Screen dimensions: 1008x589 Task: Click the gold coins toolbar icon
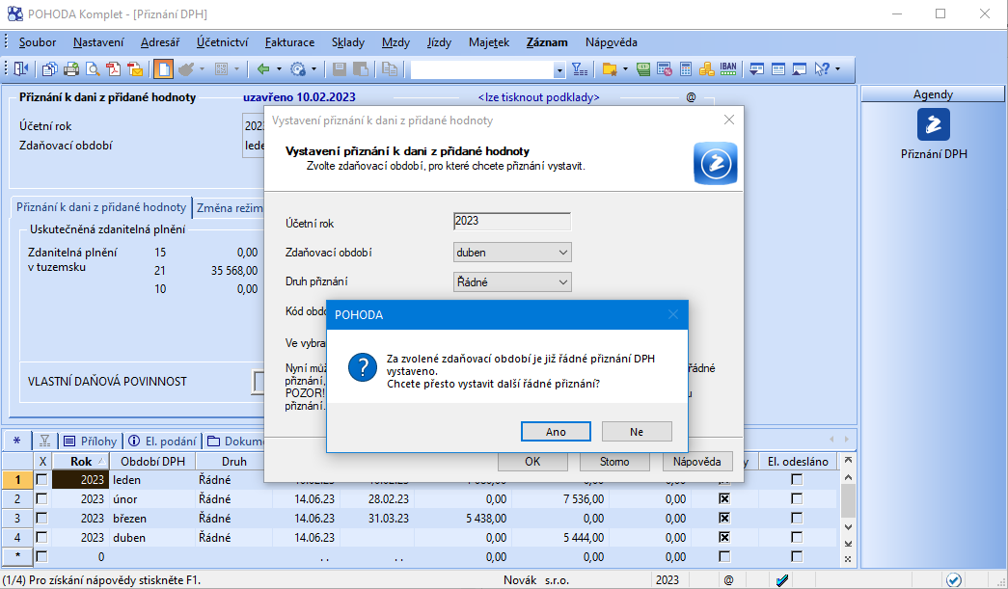(x=706, y=69)
